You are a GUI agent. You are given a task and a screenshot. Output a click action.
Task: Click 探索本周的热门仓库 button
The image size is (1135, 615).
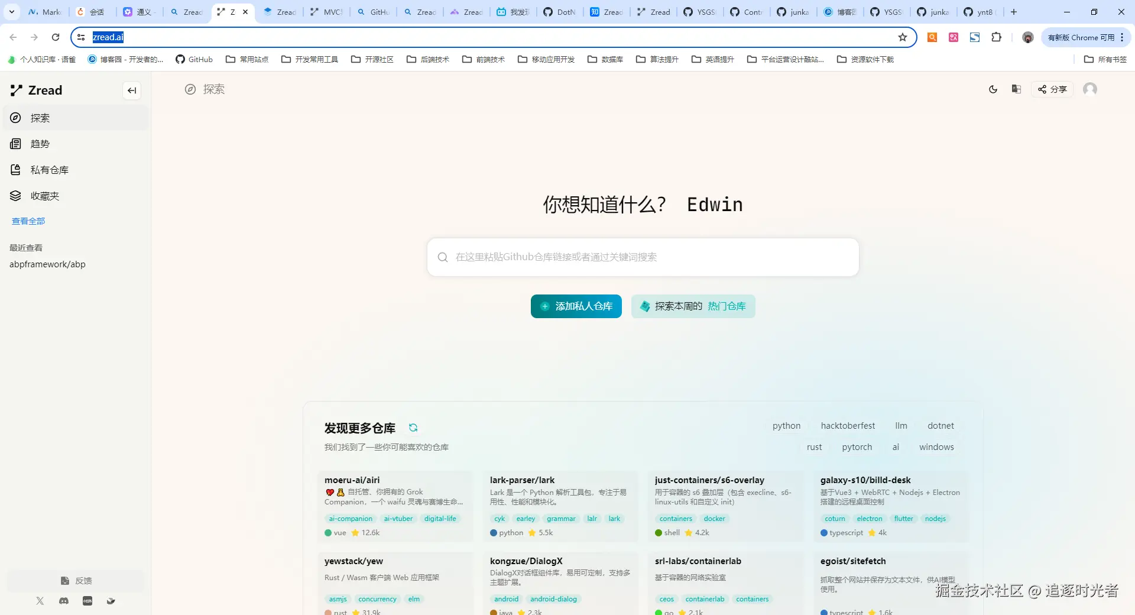tap(693, 306)
